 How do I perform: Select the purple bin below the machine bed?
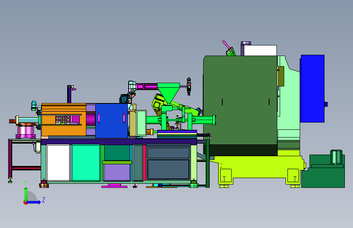click(117, 172)
